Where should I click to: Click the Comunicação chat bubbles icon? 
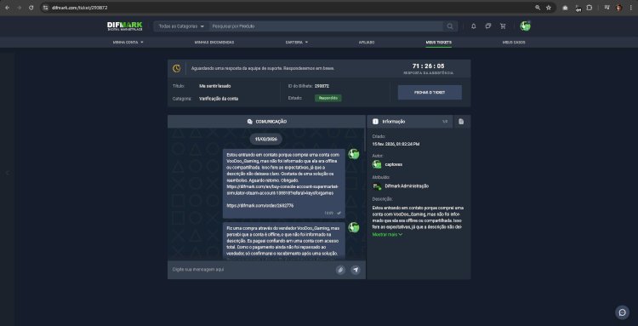(x=250, y=122)
